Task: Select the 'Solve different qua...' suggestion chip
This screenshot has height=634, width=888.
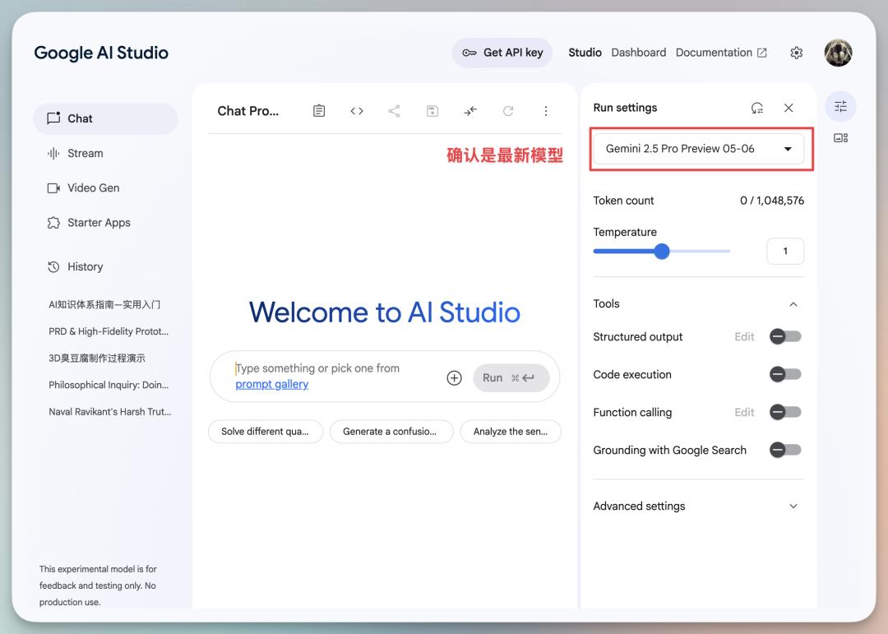Action: [x=265, y=431]
